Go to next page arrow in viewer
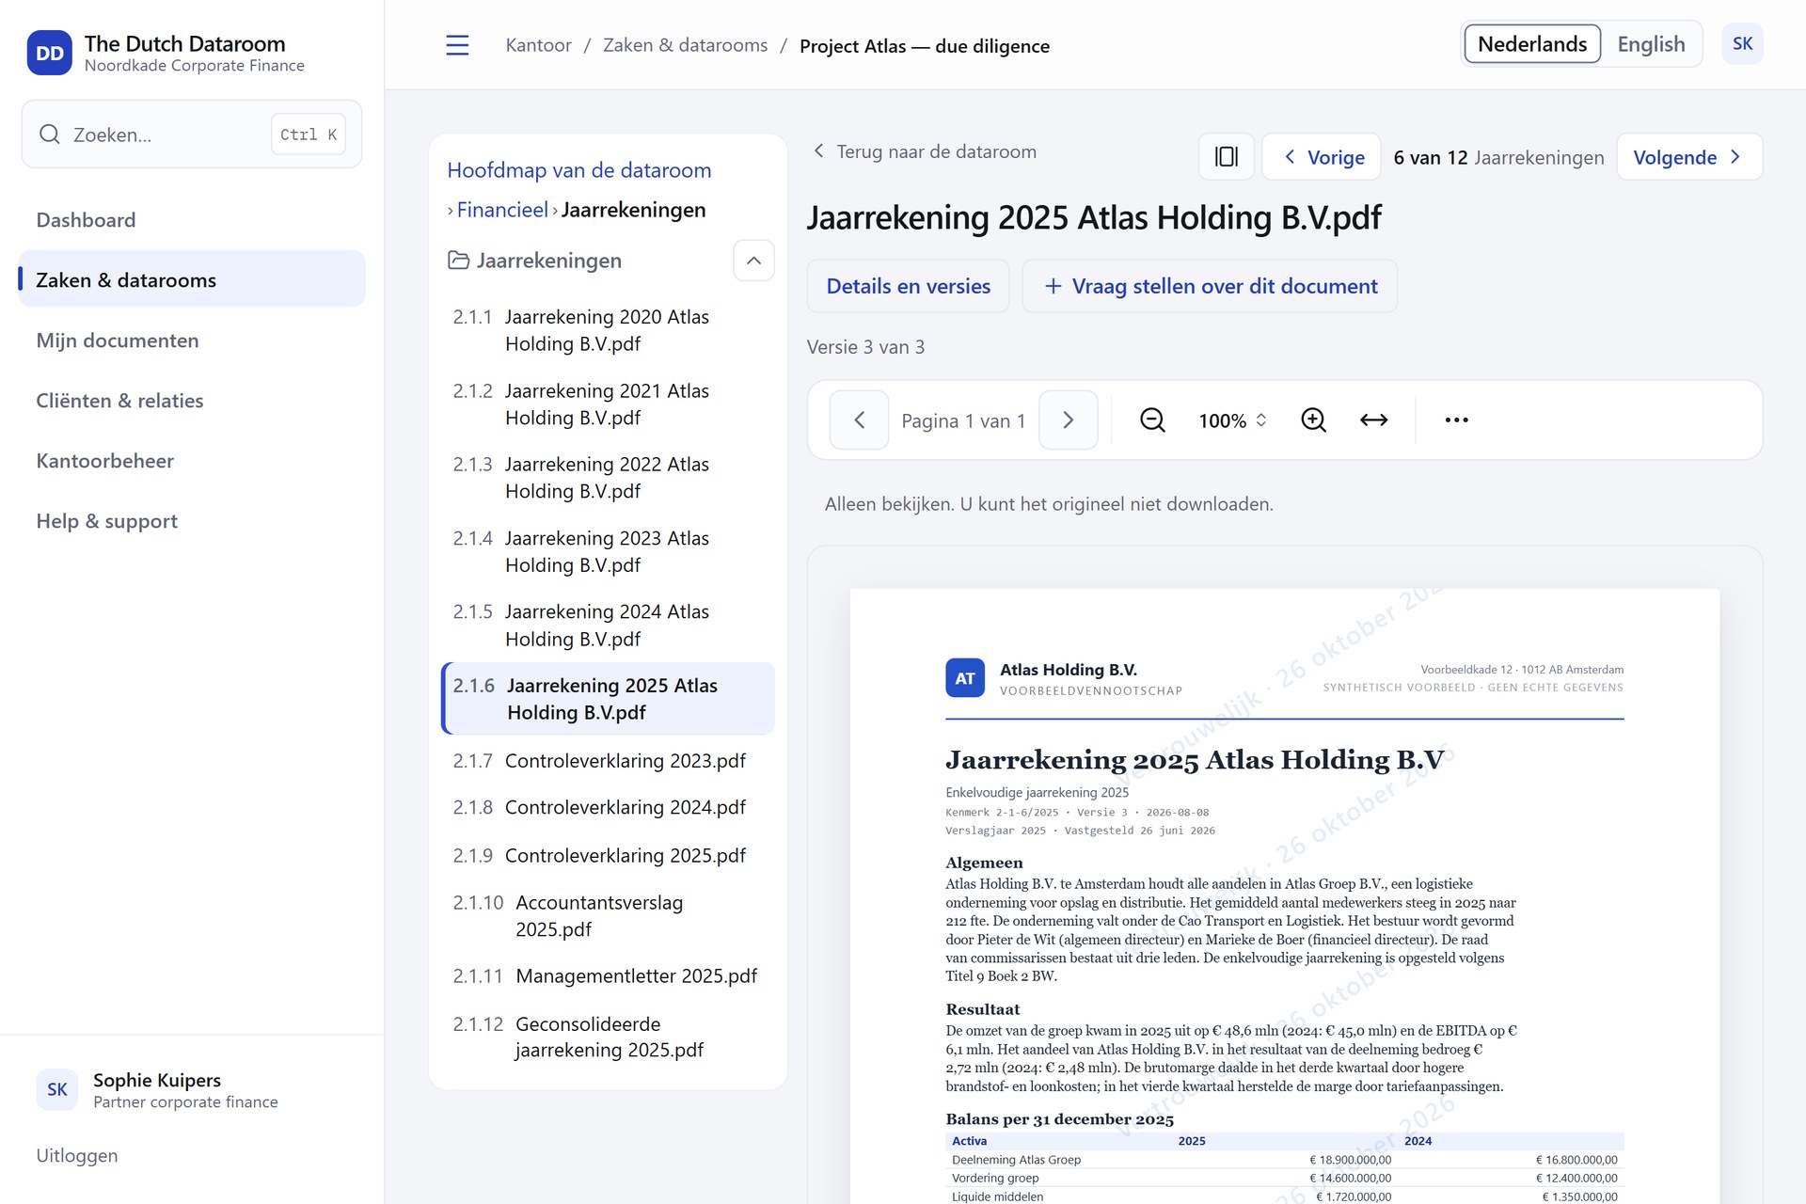The height and width of the screenshot is (1204, 1806). click(1068, 420)
